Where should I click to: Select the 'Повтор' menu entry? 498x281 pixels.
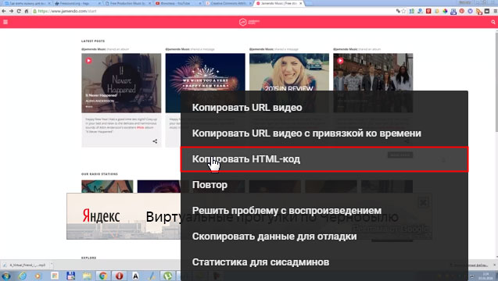tap(324, 185)
